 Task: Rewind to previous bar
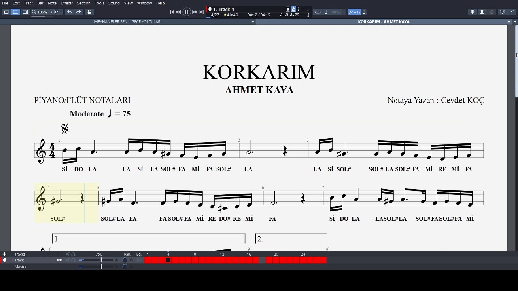click(x=178, y=12)
